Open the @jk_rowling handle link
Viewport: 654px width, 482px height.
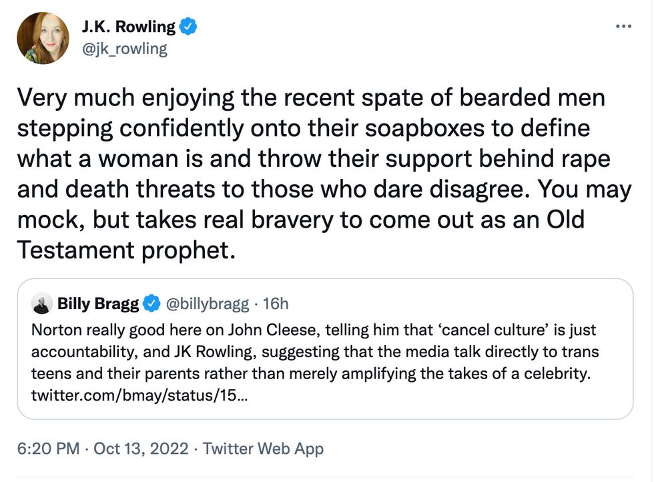tap(124, 49)
